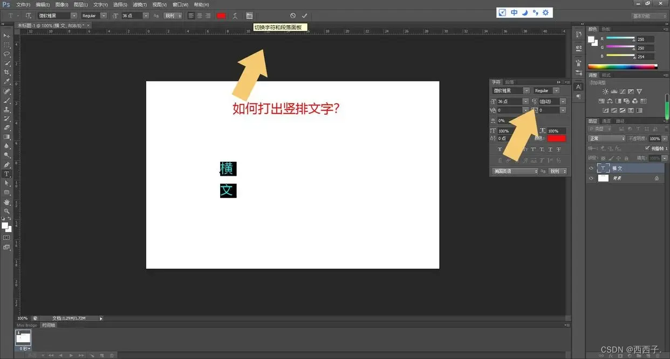Image resolution: width=670 pixels, height=359 pixels.
Task: Open the anti-aliasing dropdown in options bar
Action: 173,16
